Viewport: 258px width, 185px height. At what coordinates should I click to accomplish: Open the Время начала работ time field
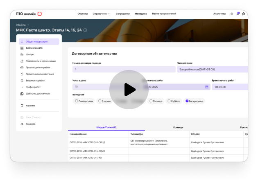[229, 87]
